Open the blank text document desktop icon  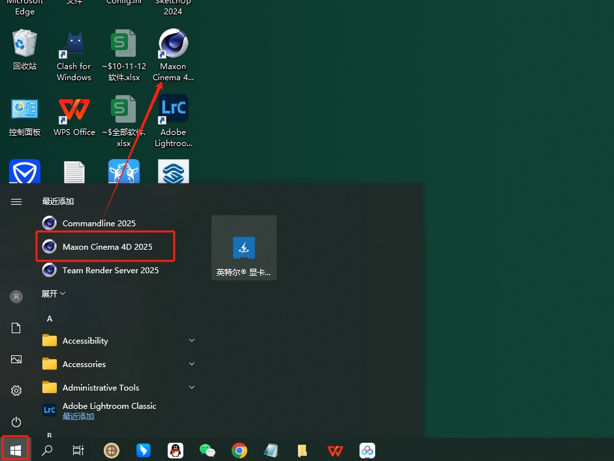(74, 172)
